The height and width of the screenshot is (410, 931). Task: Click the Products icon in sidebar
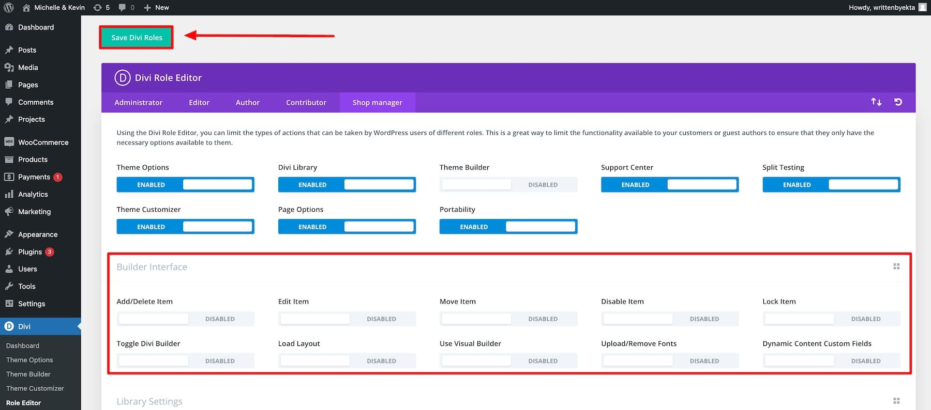coord(9,160)
